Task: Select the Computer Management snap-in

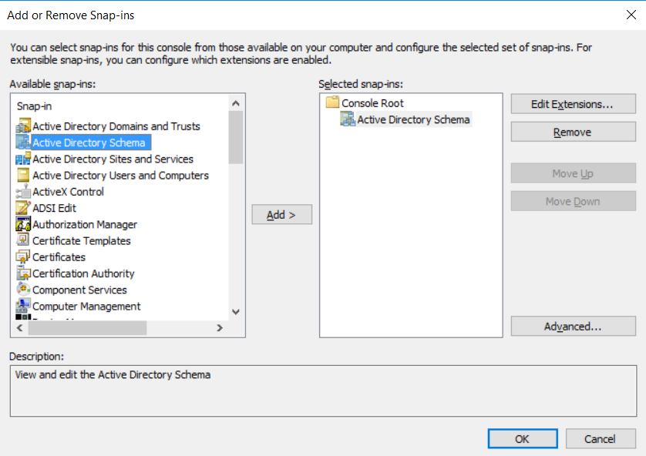Action: (x=86, y=306)
